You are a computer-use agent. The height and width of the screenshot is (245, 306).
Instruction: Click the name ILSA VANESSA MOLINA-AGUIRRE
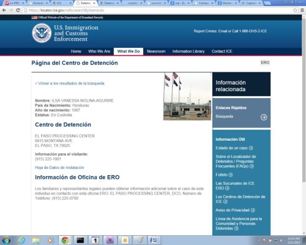83,100
